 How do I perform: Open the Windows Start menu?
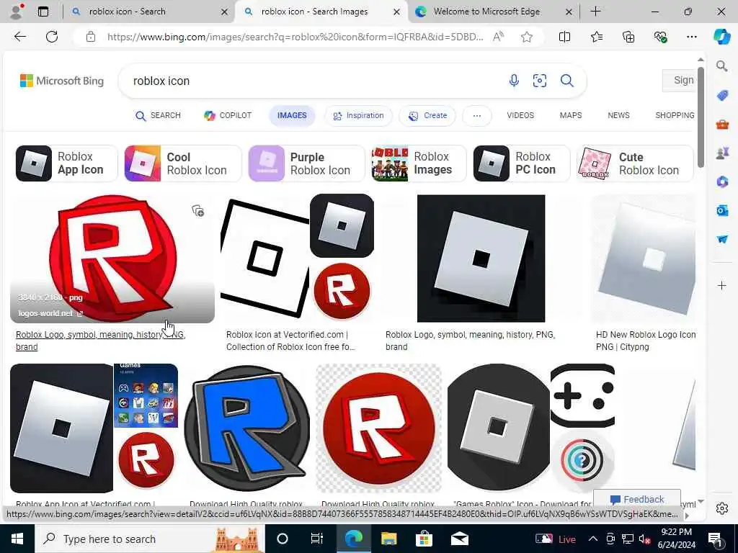(x=17, y=539)
